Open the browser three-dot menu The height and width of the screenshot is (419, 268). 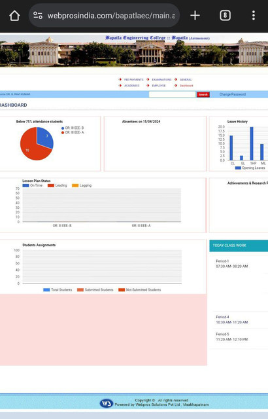[x=254, y=16]
